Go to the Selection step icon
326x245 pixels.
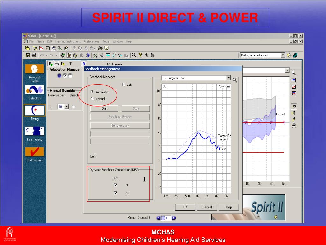pyautogui.click(x=34, y=90)
